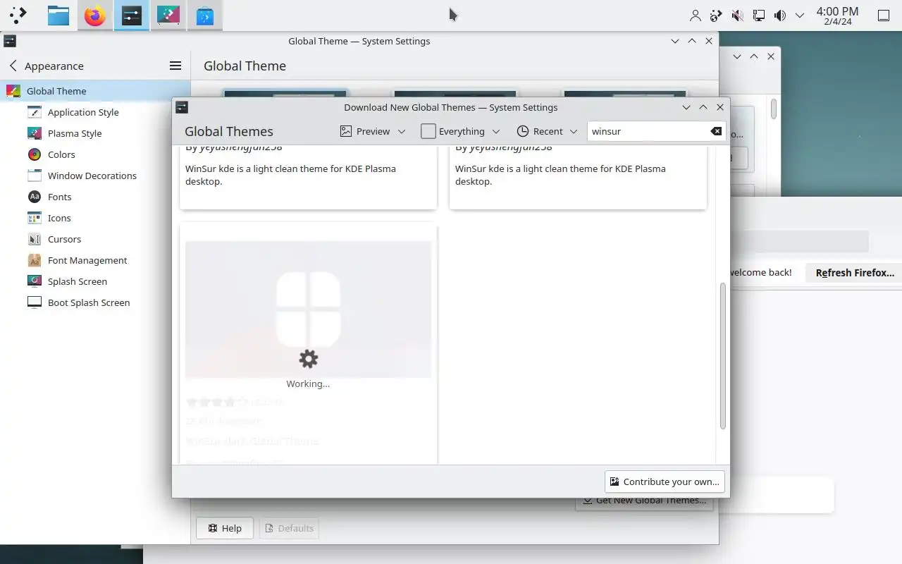Click the download dialog window menu icon

point(182,107)
